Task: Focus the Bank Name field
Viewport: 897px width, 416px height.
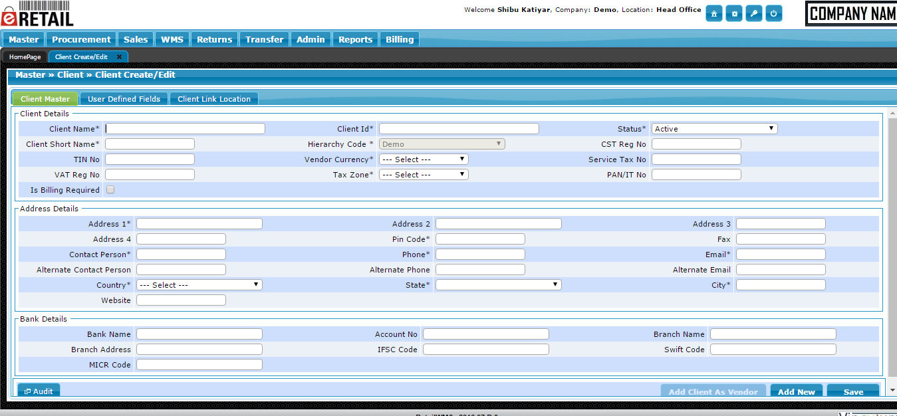Action: coord(199,334)
